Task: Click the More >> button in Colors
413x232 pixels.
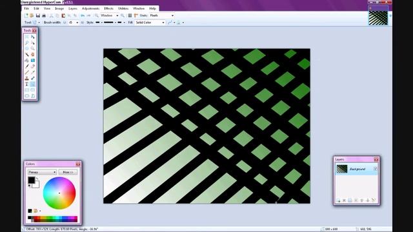Action: coord(68,172)
